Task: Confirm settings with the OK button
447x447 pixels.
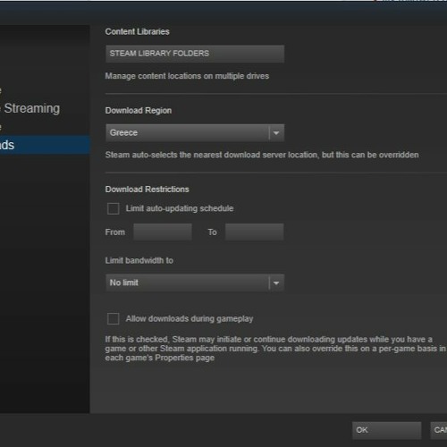Action: [386, 430]
